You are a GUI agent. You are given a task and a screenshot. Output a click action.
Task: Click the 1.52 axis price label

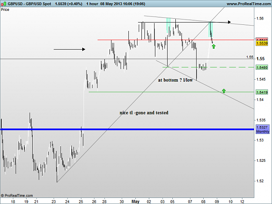coord(260,181)
